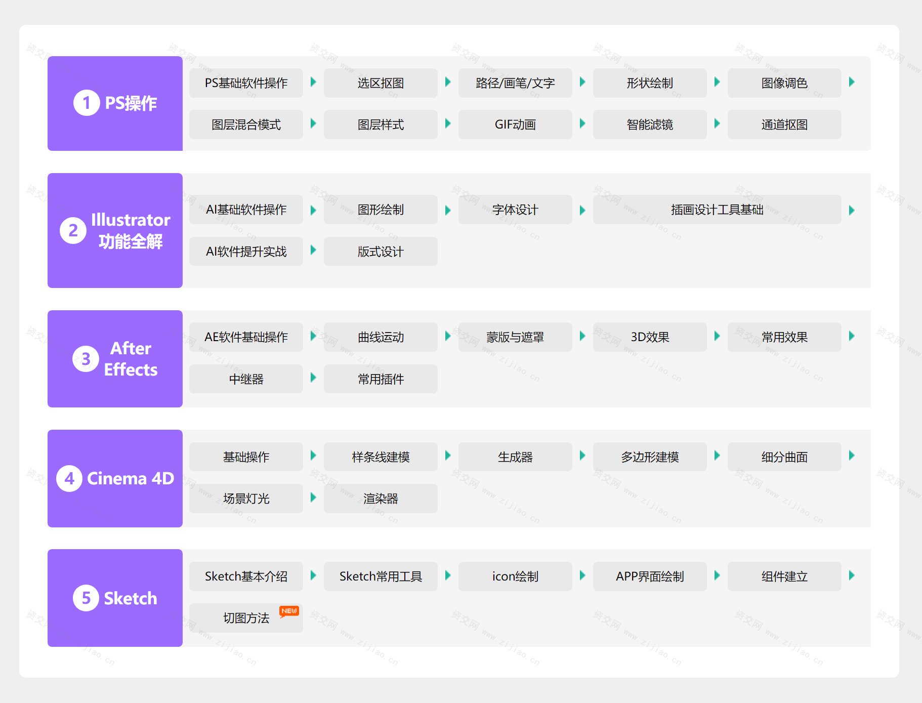The image size is (922, 703).
Task: Click the green arrow after 组件建立
Action: coord(852,575)
